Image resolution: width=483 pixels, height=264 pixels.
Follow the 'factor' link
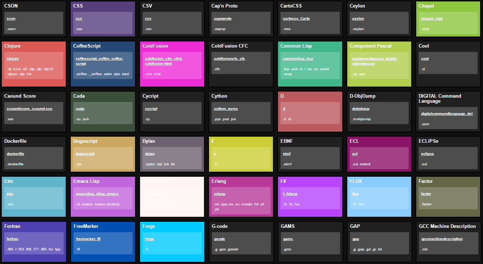pyautogui.click(x=426, y=194)
